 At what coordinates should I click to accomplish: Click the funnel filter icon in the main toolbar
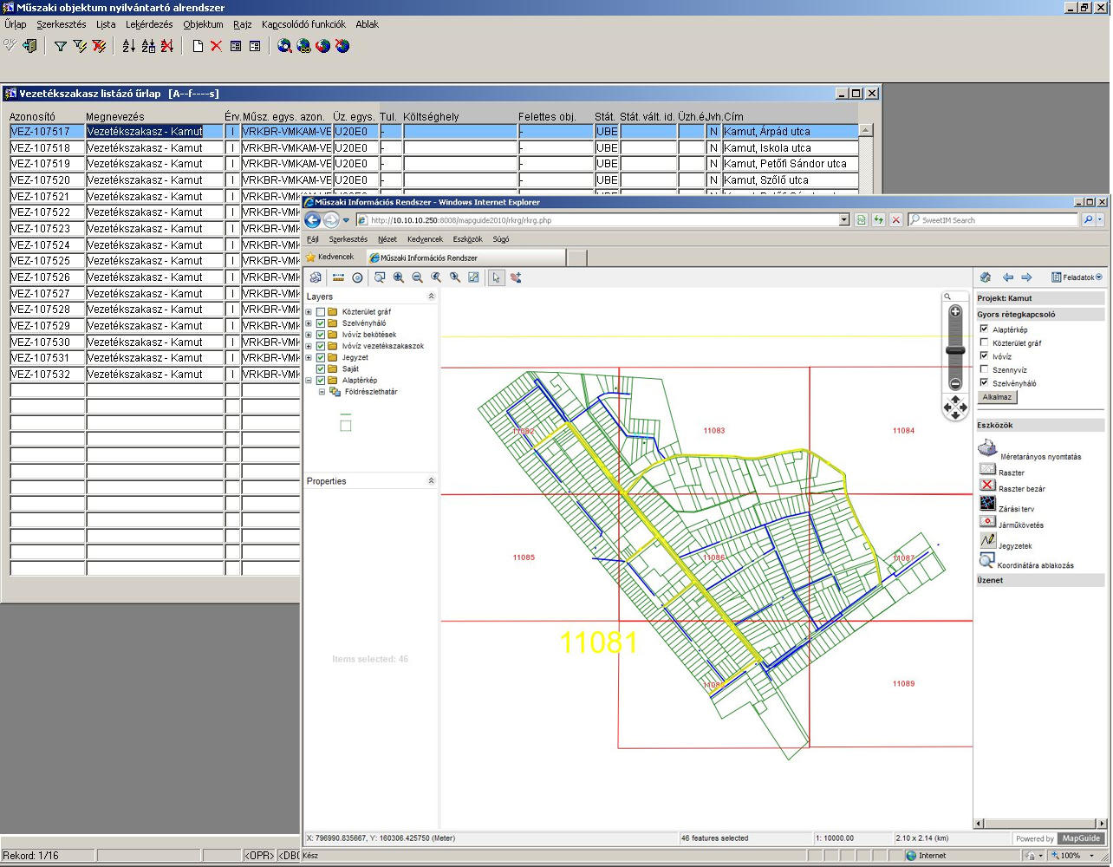tap(61, 46)
